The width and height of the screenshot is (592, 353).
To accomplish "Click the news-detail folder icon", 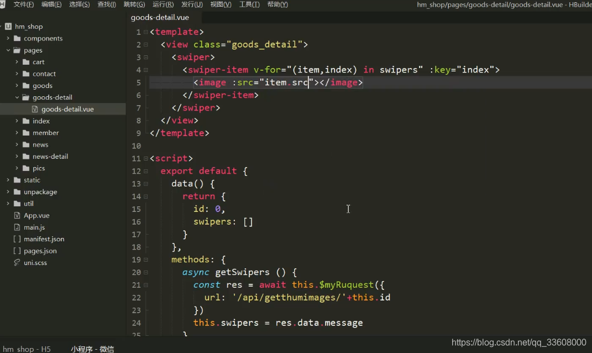I will point(25,156).
